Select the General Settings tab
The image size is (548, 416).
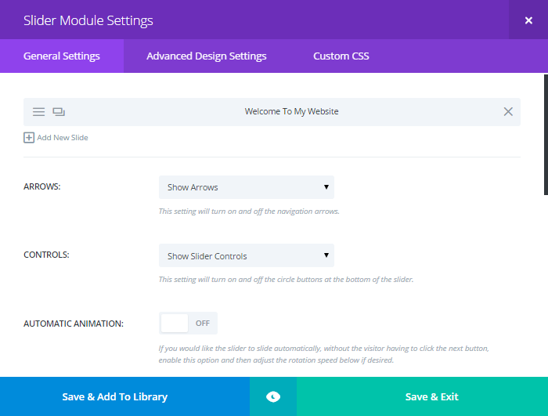62,56
